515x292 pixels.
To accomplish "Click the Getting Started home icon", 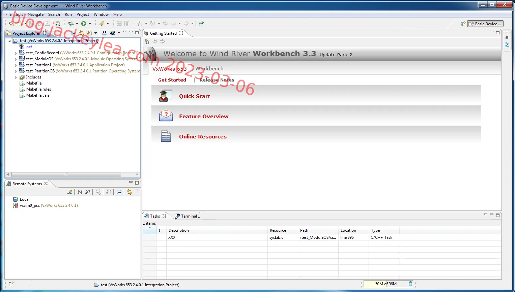I will (147, 41).
